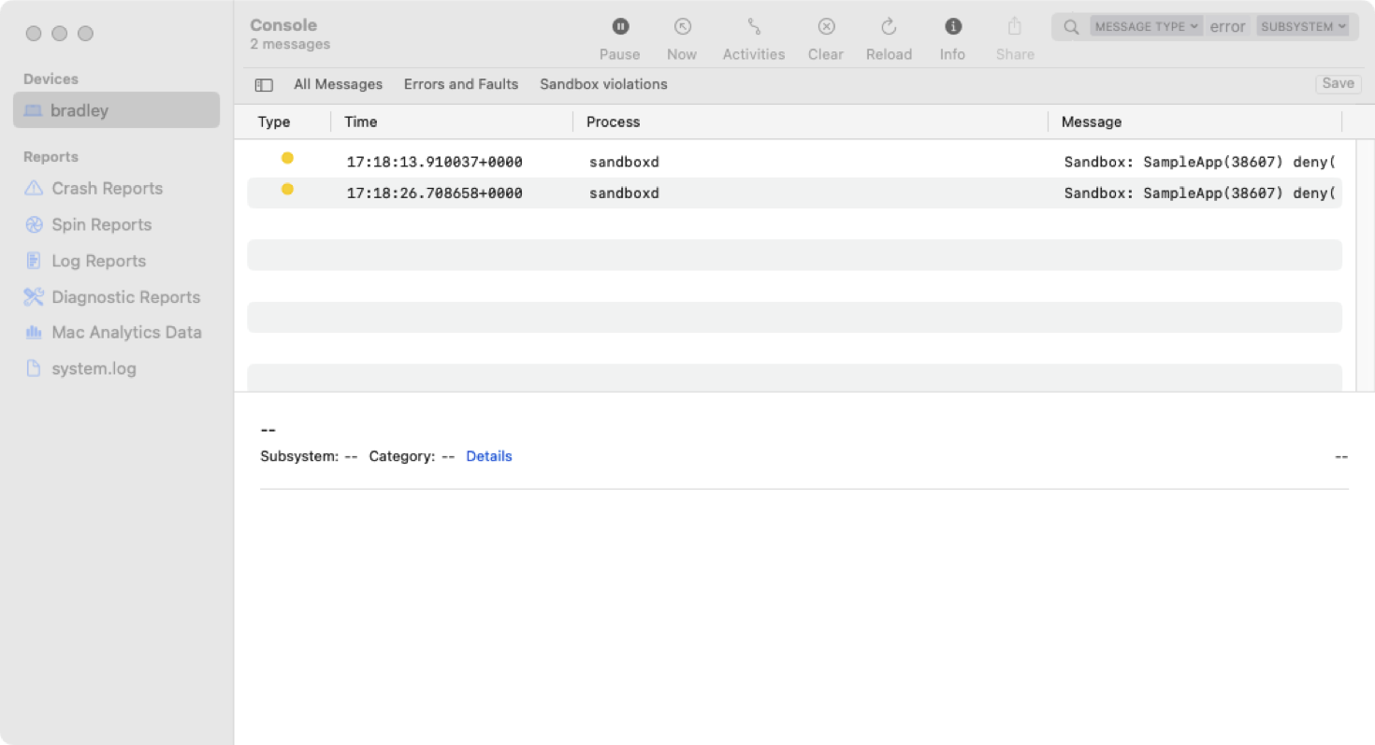Open the SUBSYSTEM filter dropdown
Viewport: 1375px width, 745px height.
click(1304, 26)
